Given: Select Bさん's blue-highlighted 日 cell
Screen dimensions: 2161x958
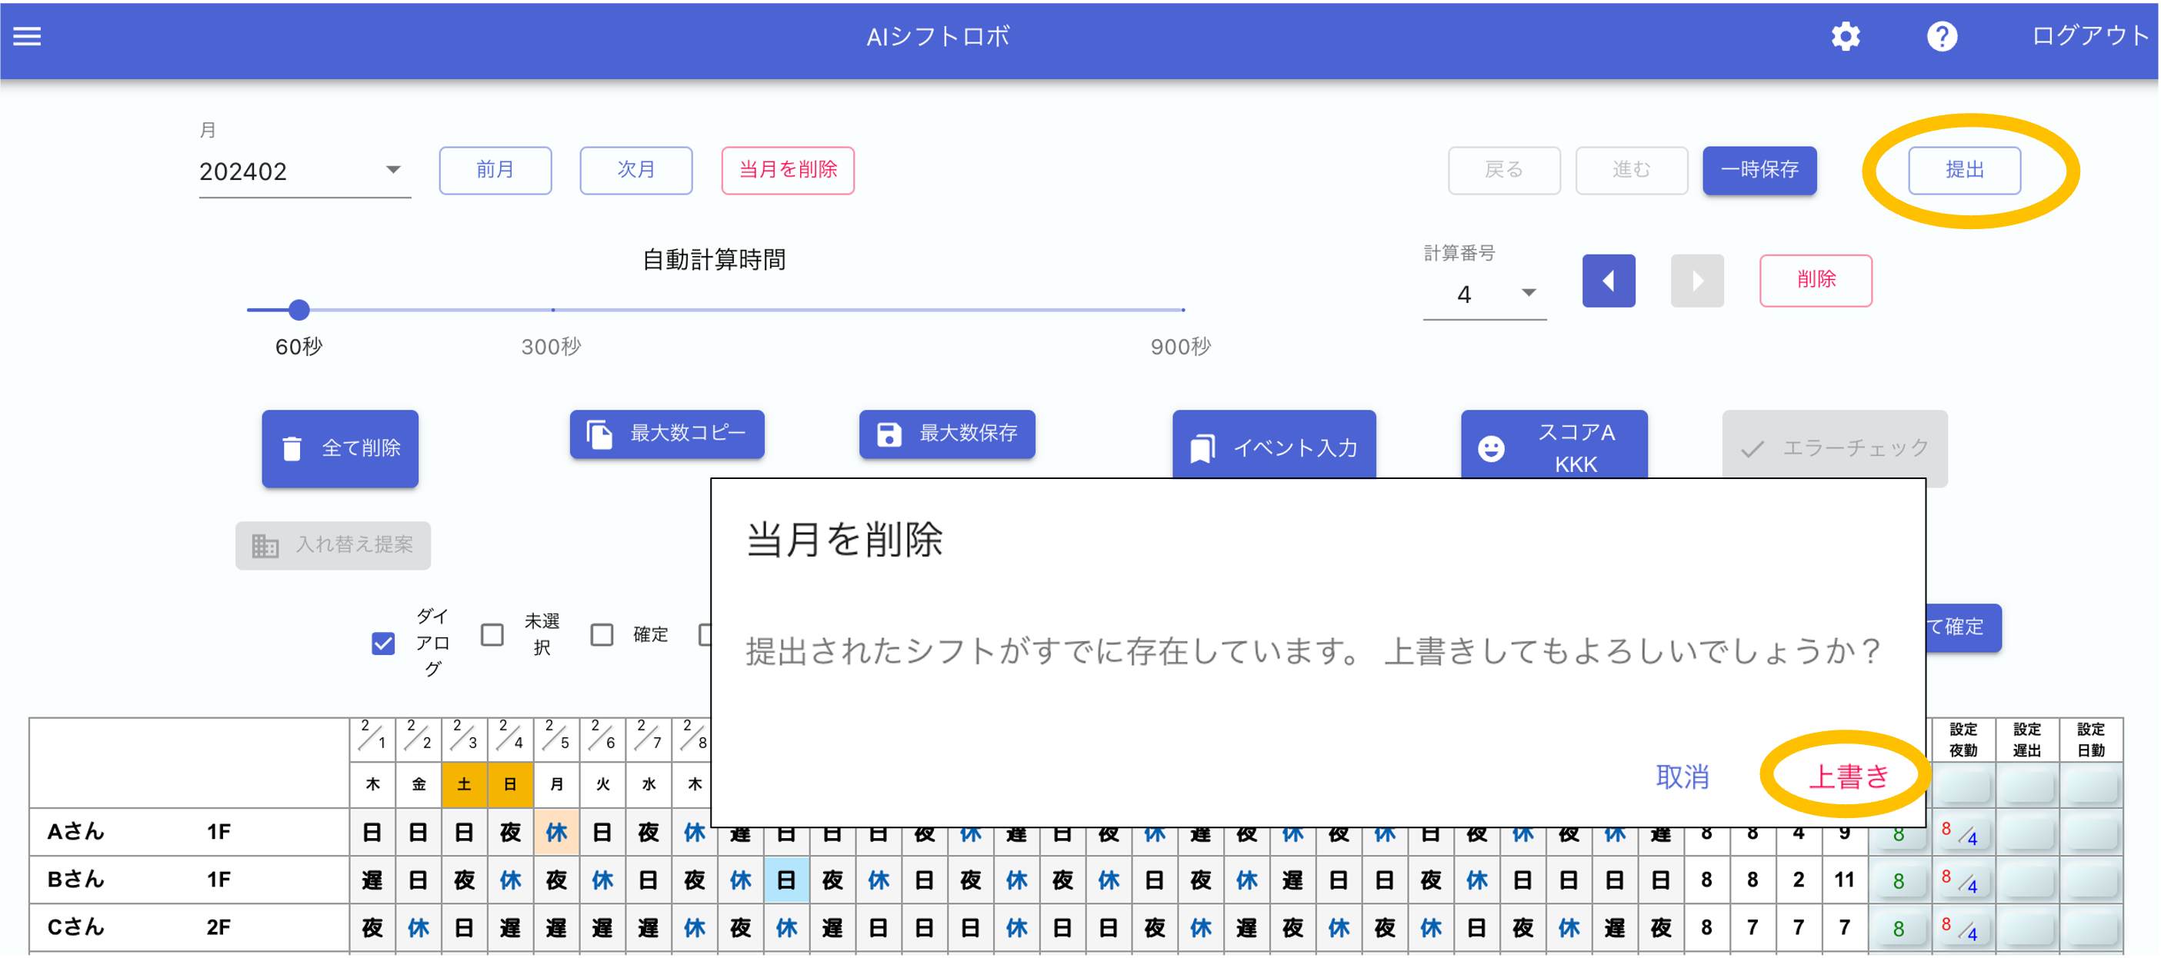Looking at the screenshot, I should click(787, 880).
